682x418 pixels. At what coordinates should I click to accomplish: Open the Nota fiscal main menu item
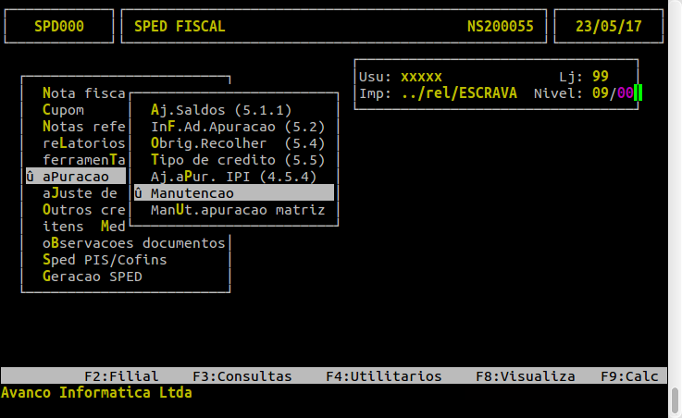click(x=85, y=93)
